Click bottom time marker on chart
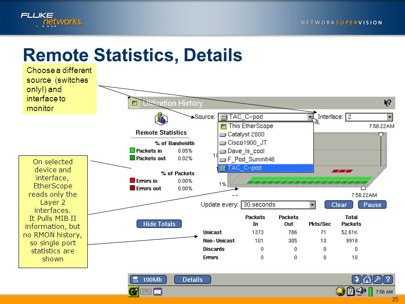 point(363,187)
